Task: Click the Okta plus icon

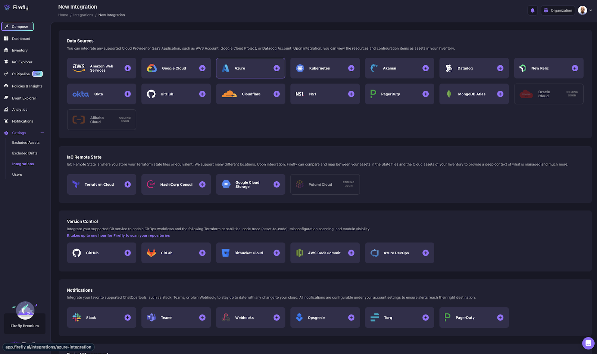Action: [128, 94]
